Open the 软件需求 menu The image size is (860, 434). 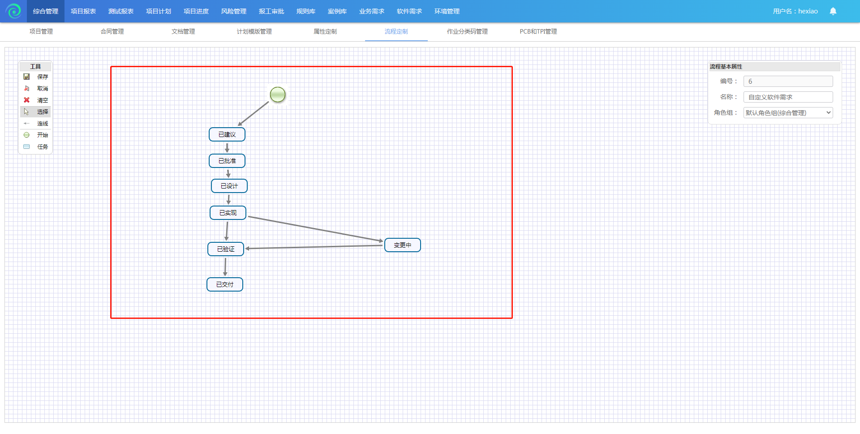[x=409, y=11]
